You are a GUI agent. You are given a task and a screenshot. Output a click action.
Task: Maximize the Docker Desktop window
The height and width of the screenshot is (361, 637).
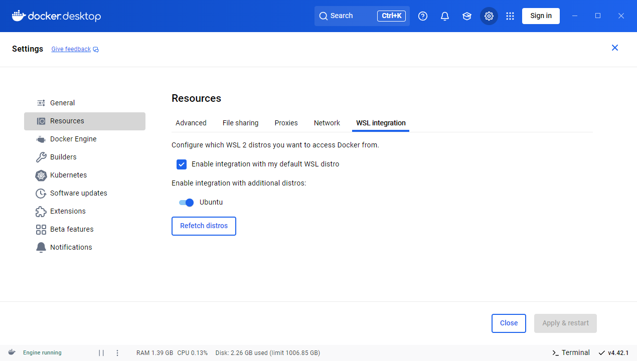[x=598, y=16]
